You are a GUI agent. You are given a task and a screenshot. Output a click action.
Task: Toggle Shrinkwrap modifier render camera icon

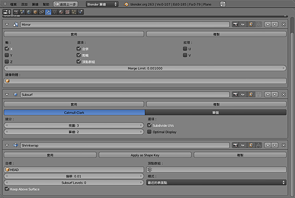(x=236, y=145)
